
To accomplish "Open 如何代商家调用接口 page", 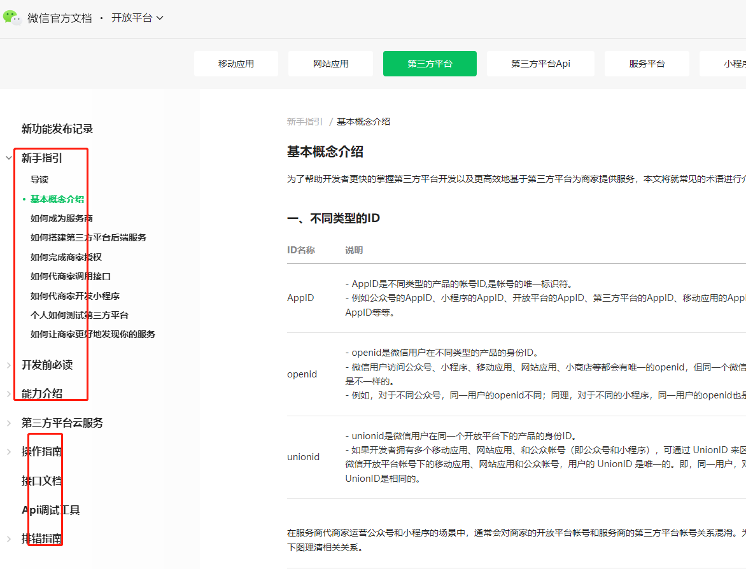I will click(71, 276).
